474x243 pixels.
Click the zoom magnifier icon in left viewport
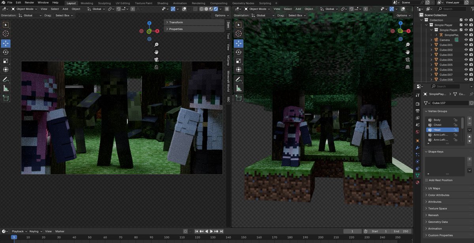point(156,45)
